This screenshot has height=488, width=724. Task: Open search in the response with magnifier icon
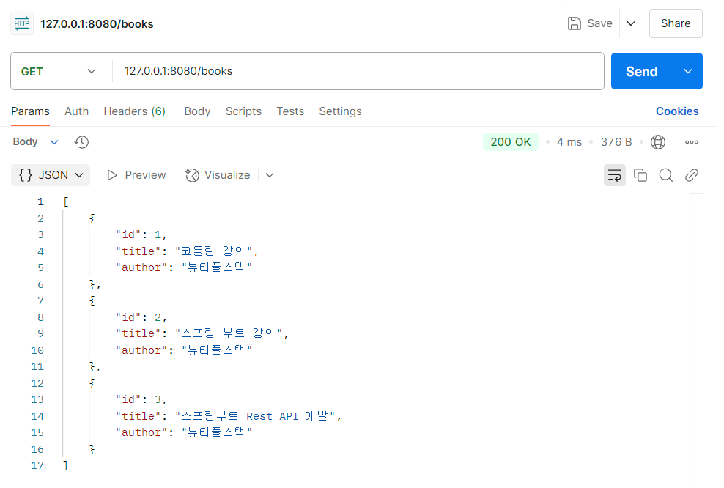(665, 175)
